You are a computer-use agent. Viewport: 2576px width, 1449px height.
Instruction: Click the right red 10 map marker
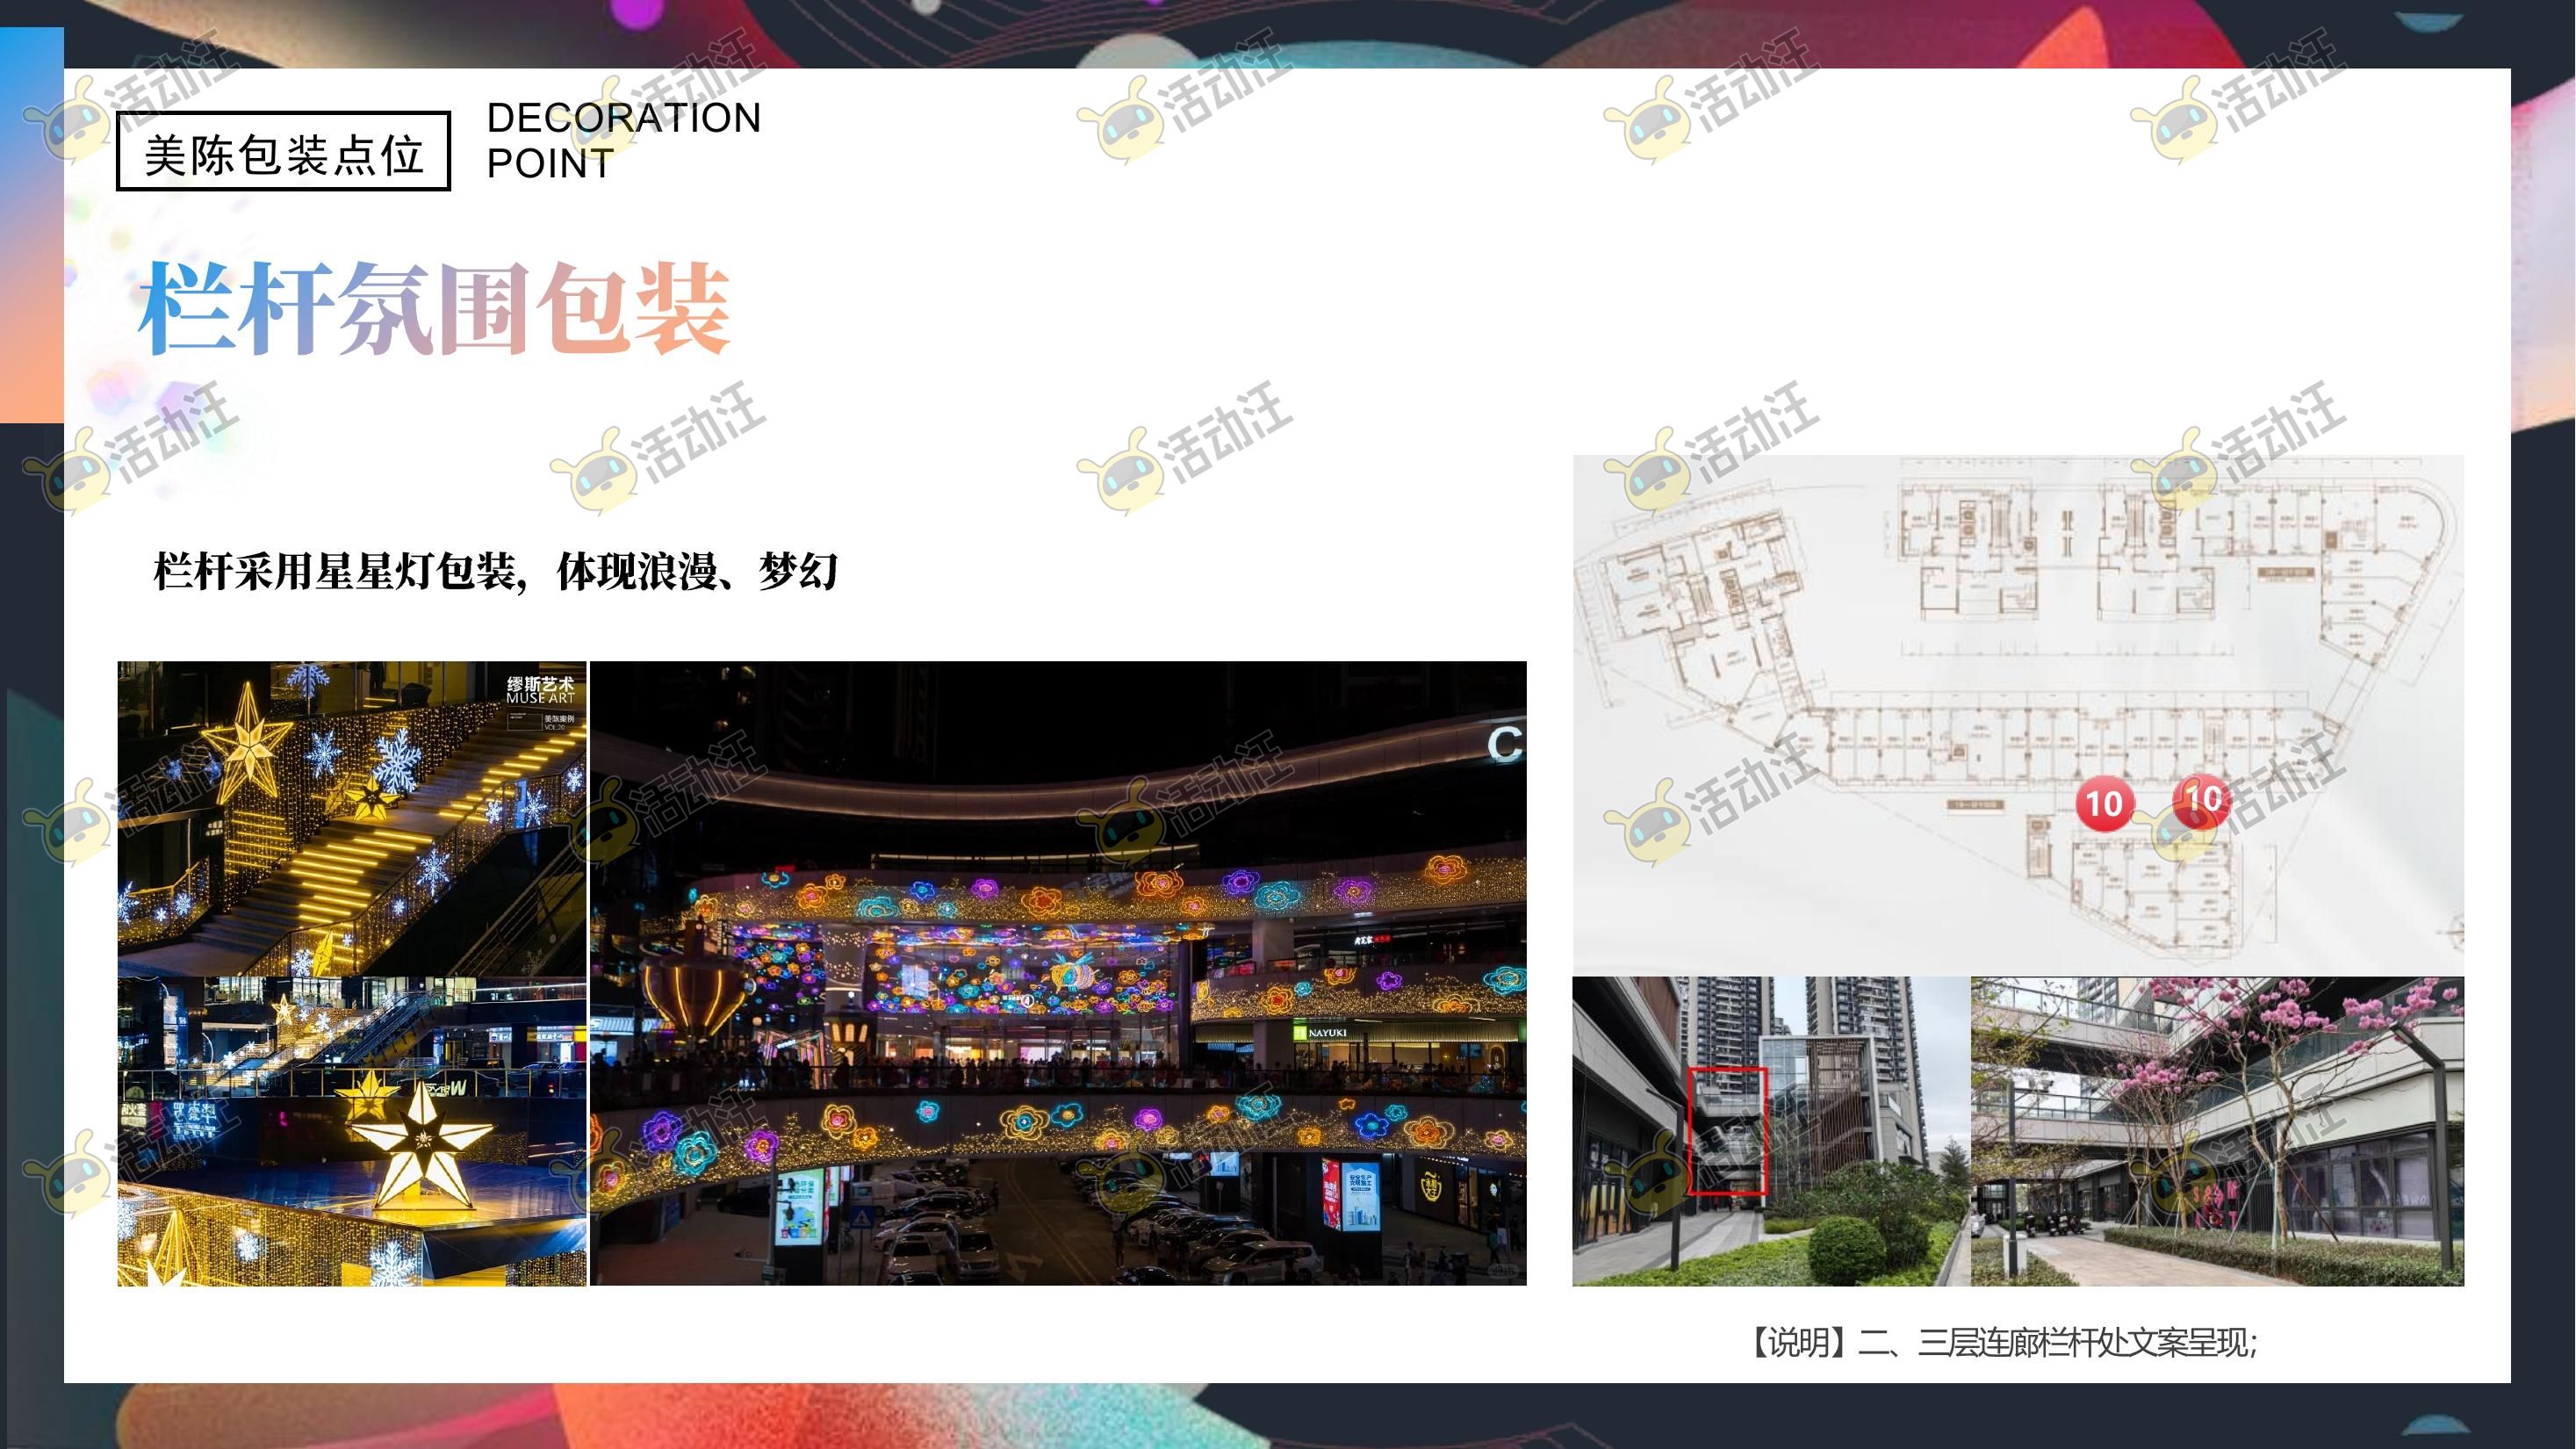pos(2203,800)
